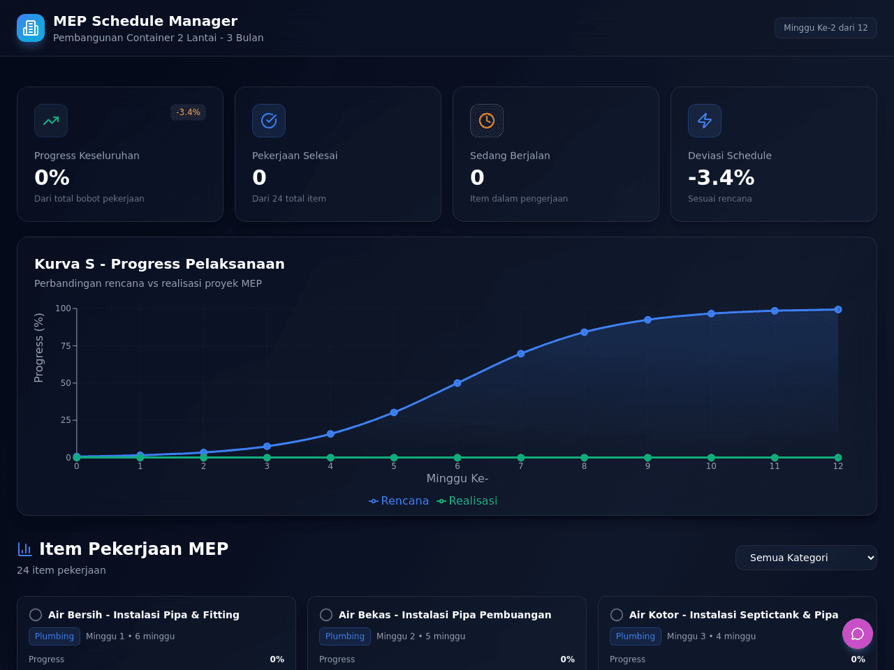
Task: Click the Realisasi legend marker icon
Action: click(441, 501)
